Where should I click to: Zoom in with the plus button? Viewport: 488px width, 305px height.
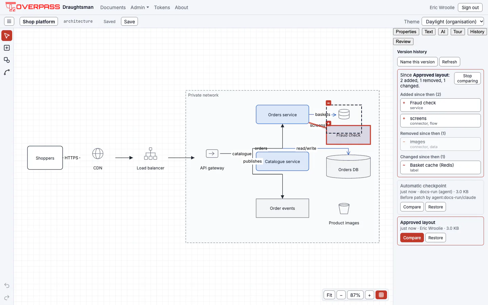(370, 295)
